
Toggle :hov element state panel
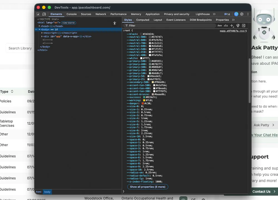220,26
